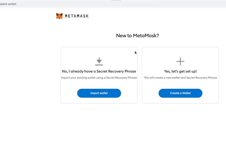
Task: Click the 'Import your existing wallet' description text
Action: click(99, 78)
